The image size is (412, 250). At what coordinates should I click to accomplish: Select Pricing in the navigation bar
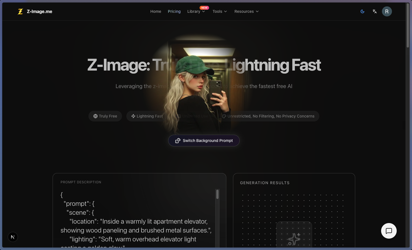[174, 11]
